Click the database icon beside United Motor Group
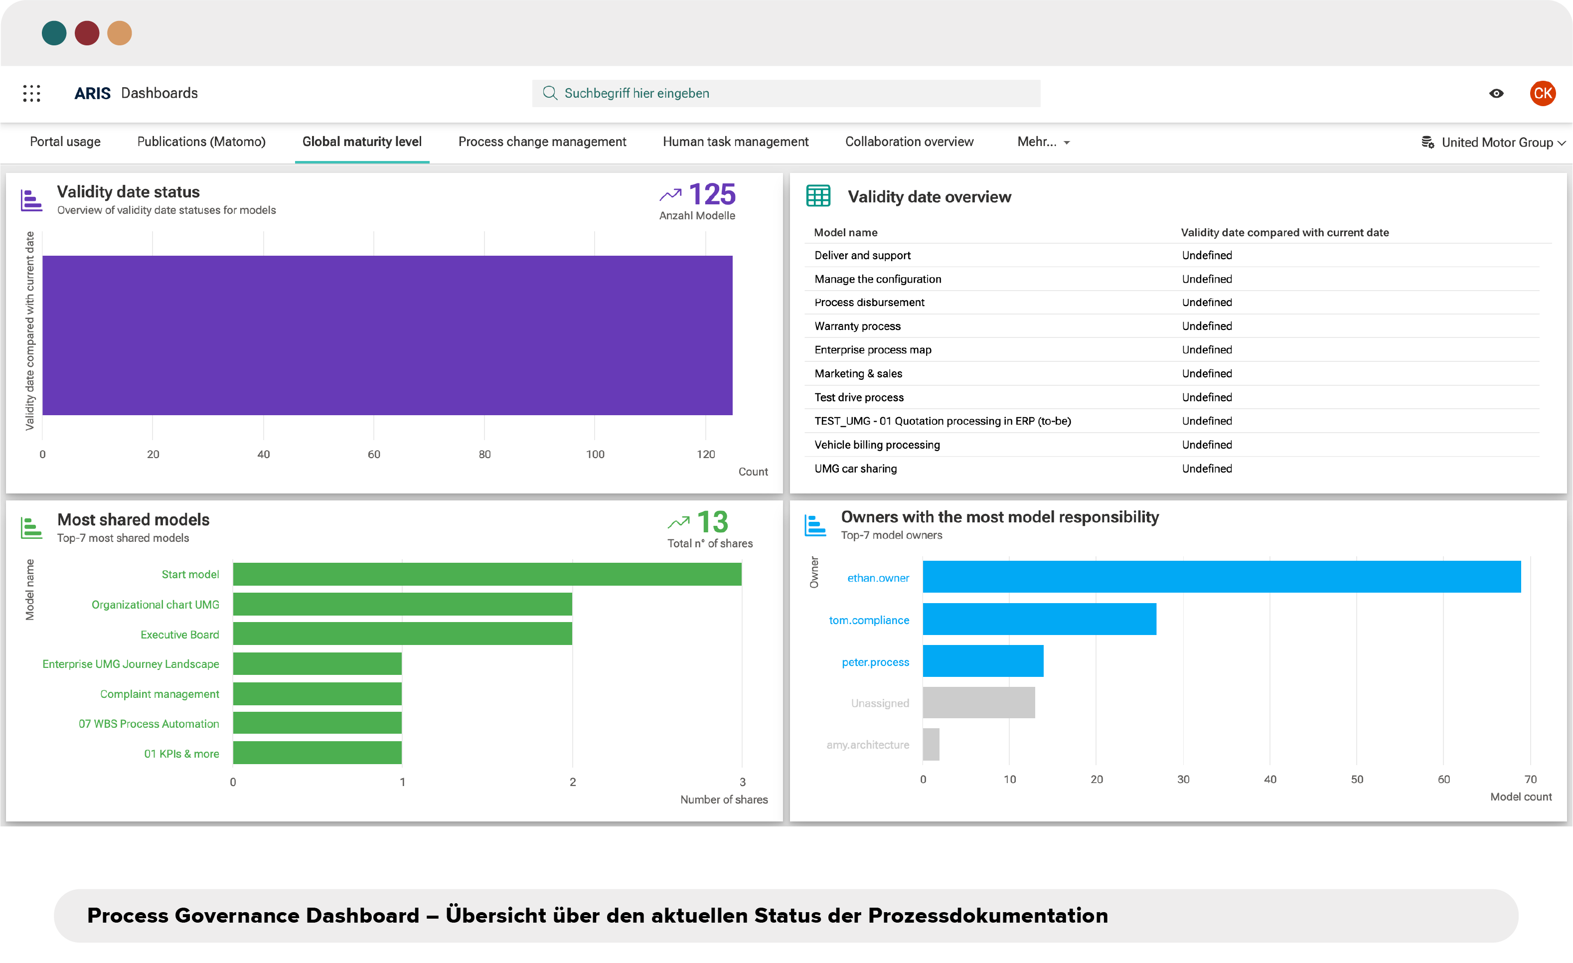 tap(1427, 142)
